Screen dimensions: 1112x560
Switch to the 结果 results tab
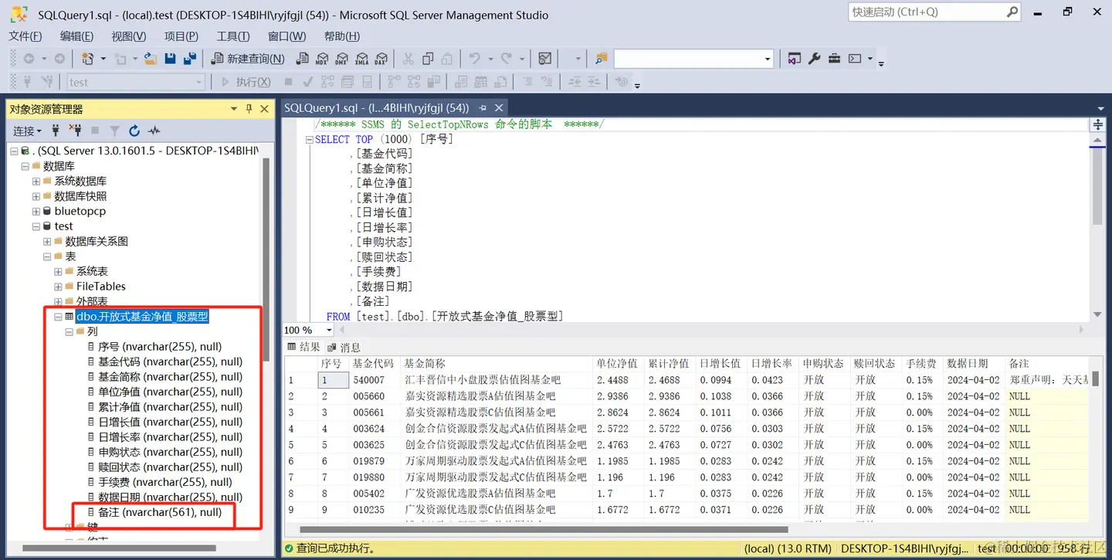(303, 348)
